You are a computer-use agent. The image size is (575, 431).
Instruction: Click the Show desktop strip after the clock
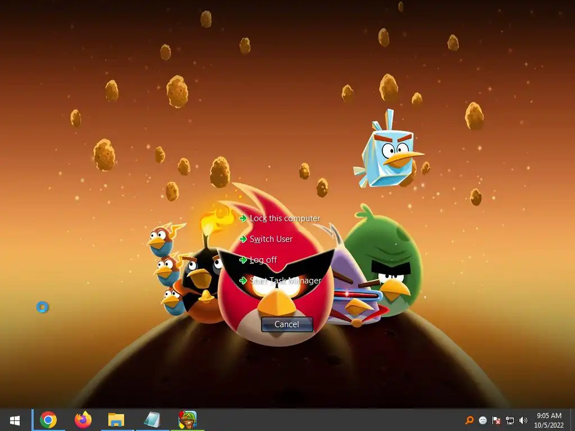coord(573,420)
